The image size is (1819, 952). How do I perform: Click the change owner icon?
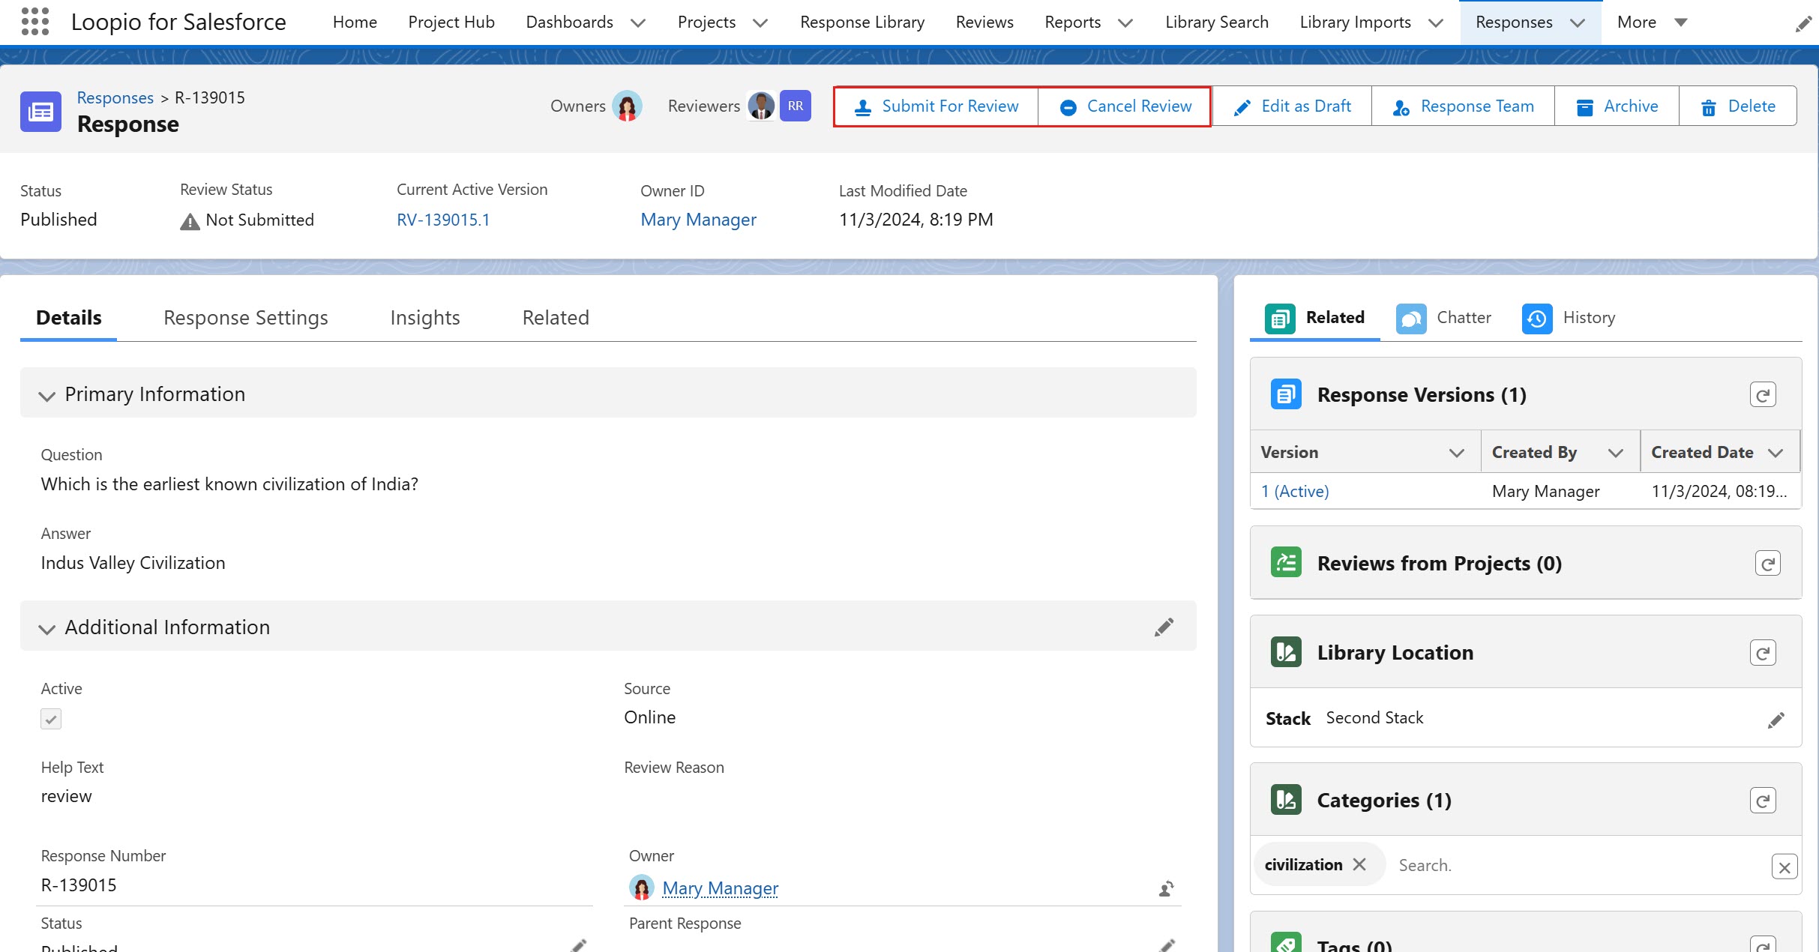(1166, 889)
